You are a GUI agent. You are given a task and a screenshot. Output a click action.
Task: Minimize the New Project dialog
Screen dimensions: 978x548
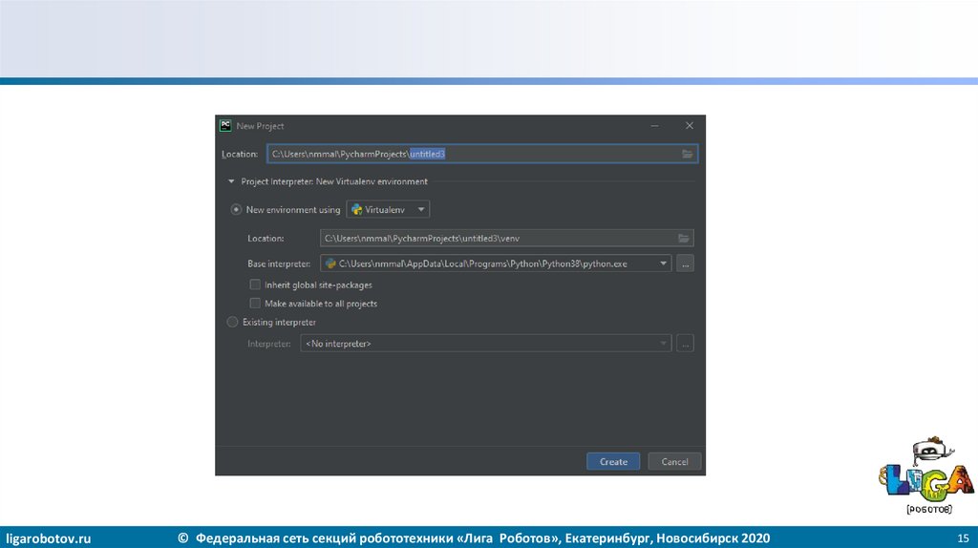[x=655, y=126]
